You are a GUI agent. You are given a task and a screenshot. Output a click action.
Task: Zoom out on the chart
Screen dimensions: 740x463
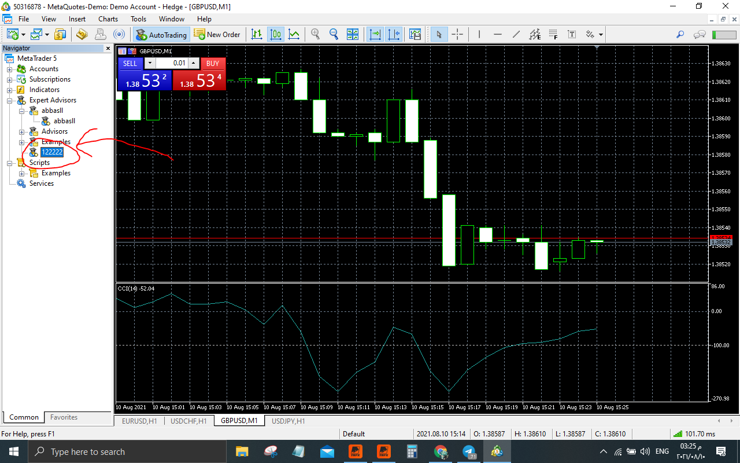tap(334, 35)
